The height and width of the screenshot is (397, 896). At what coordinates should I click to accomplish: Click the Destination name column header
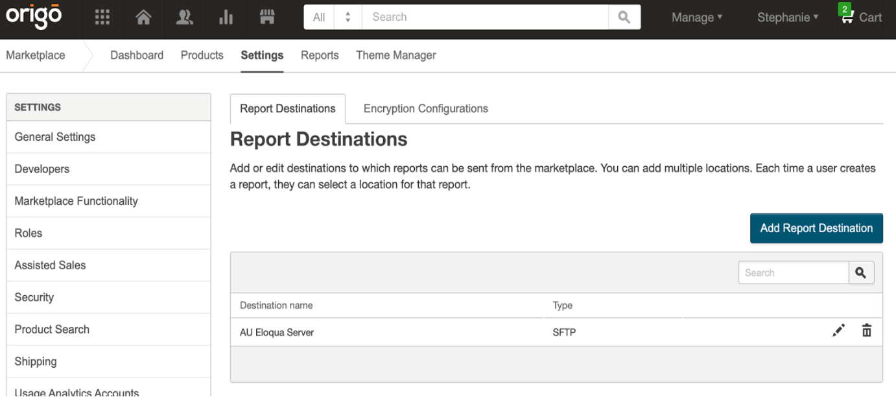(276, 305)
